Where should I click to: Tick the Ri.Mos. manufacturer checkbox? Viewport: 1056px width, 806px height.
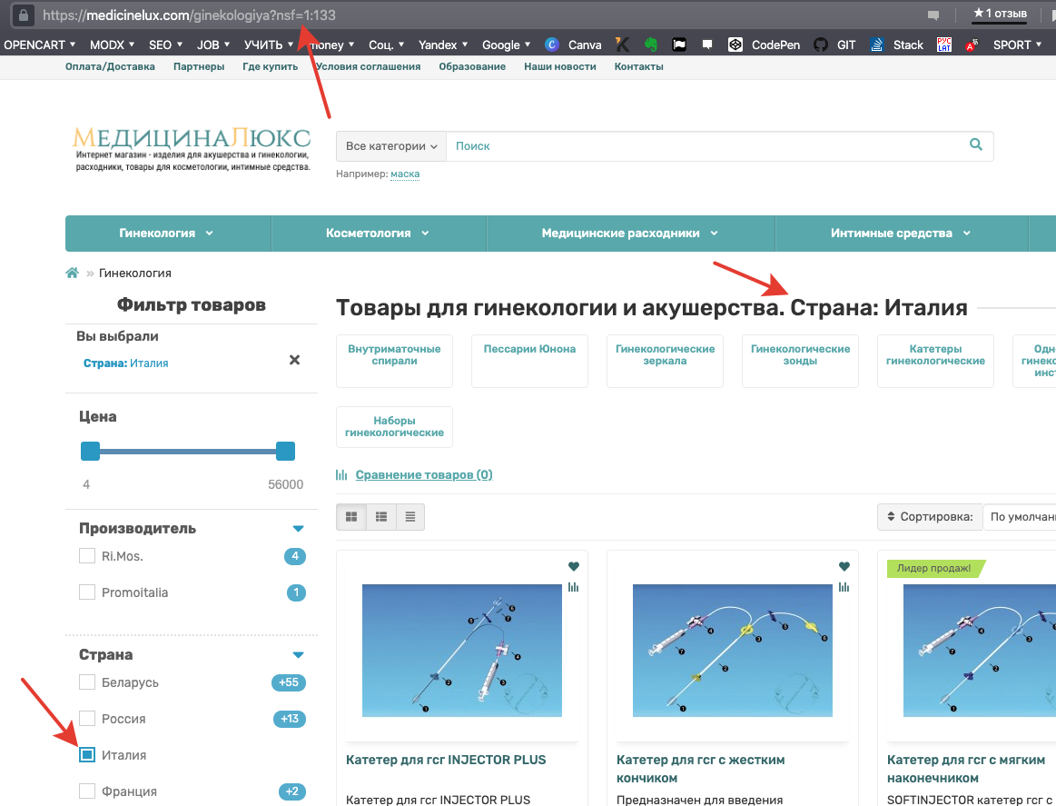(x=87, y=556)
